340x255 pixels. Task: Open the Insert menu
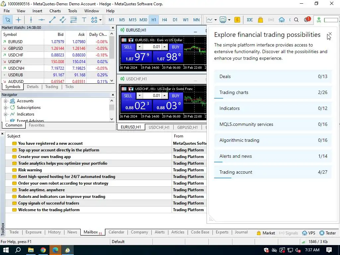(x=37, y=11)
